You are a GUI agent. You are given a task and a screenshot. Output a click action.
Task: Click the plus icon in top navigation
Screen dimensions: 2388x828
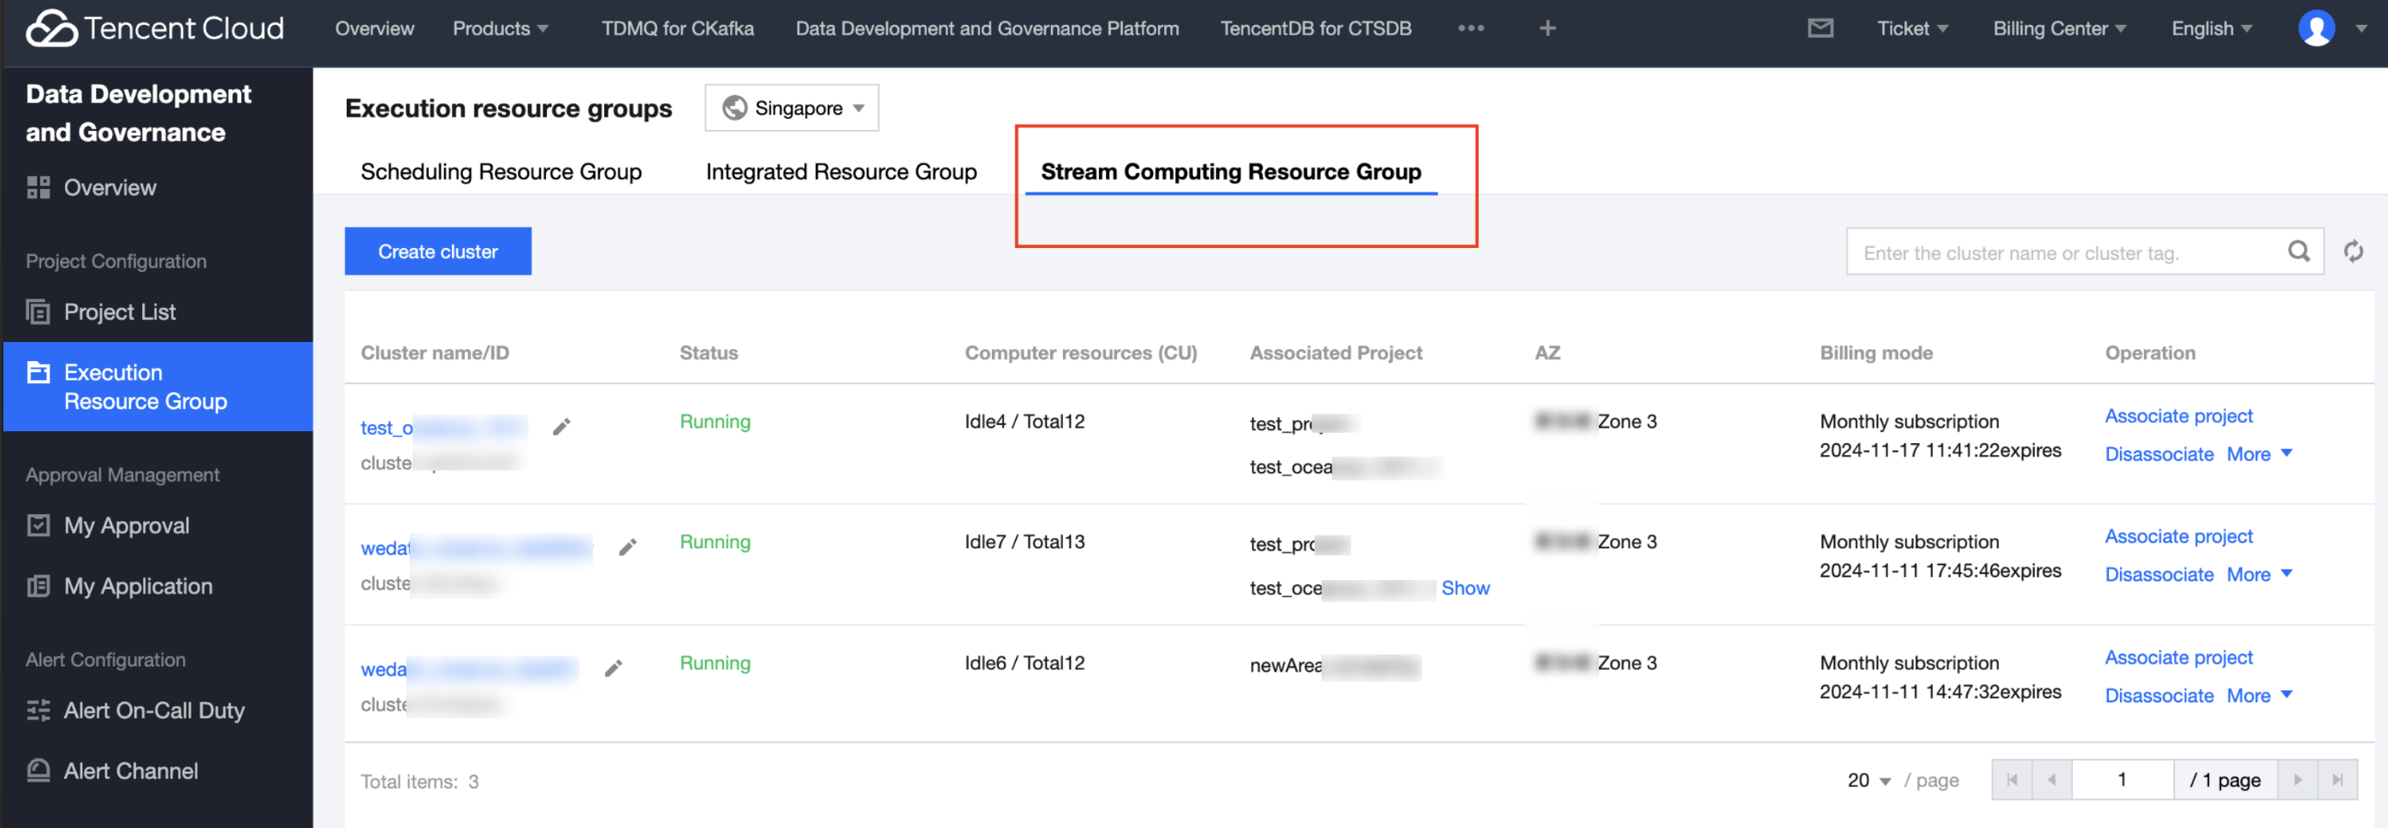click(x=1547, y=29)
